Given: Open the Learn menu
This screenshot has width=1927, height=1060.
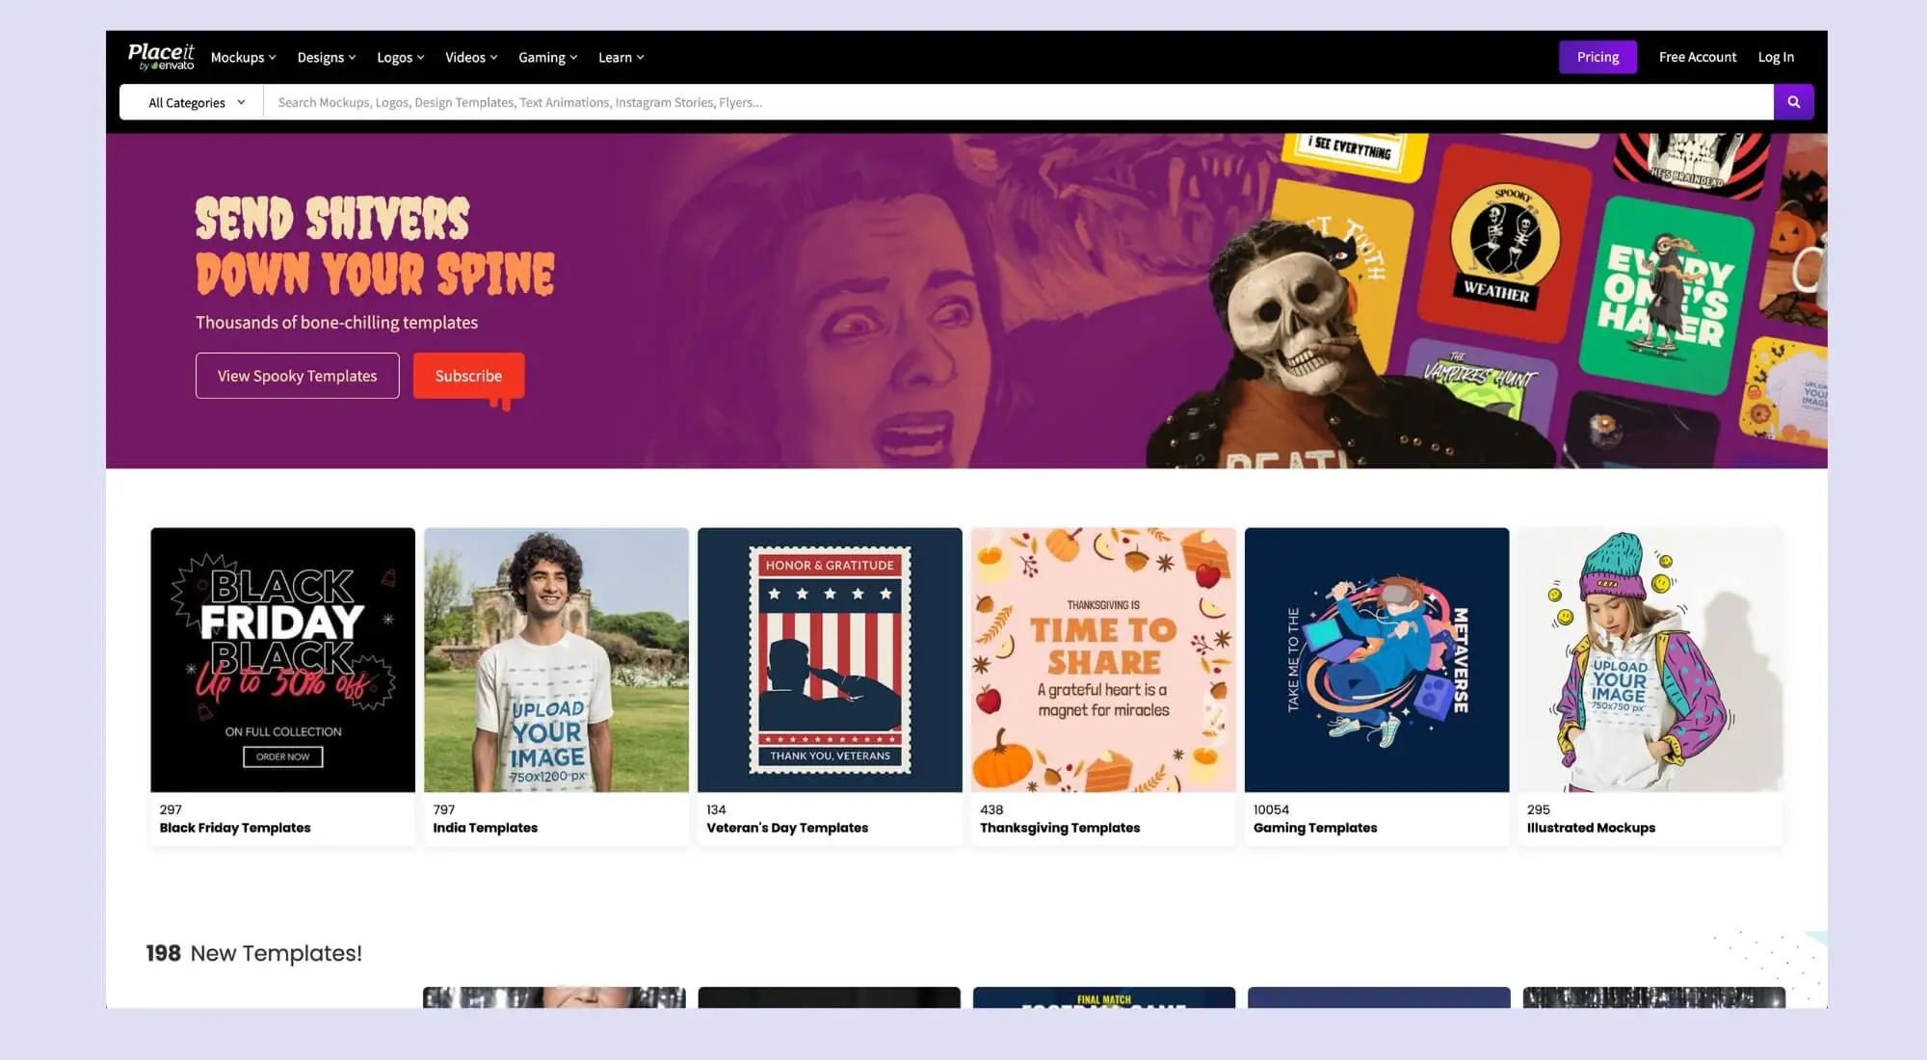Looking at the screenshot, I should (620, 58).
